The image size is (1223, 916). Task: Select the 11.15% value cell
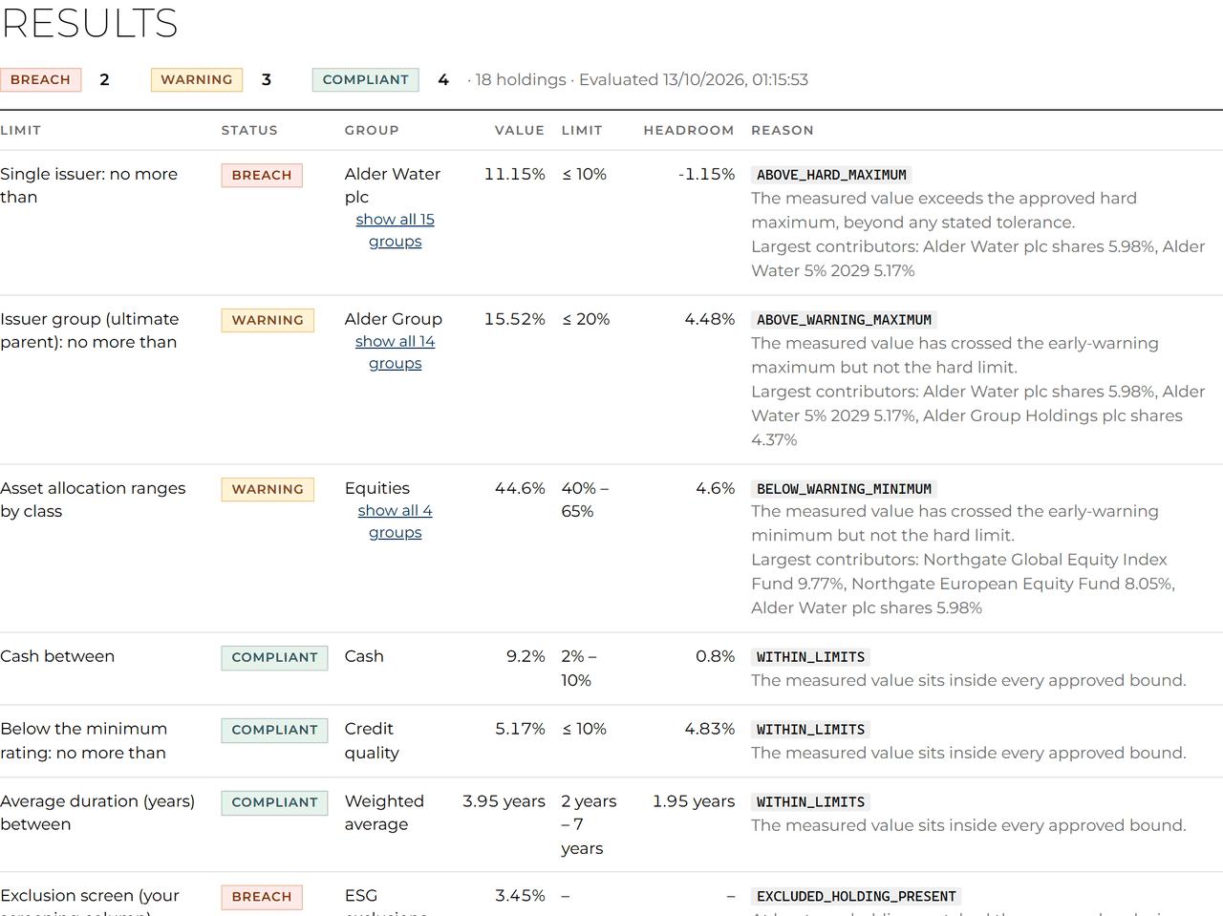514,174
